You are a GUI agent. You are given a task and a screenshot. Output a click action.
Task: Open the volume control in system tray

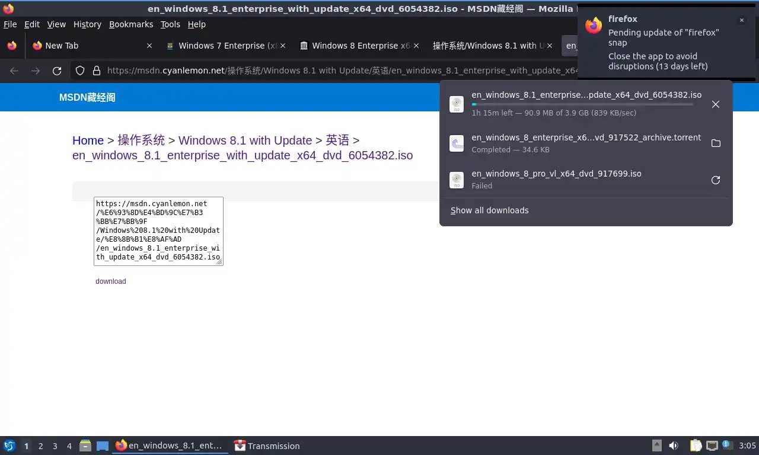(674, 446)
